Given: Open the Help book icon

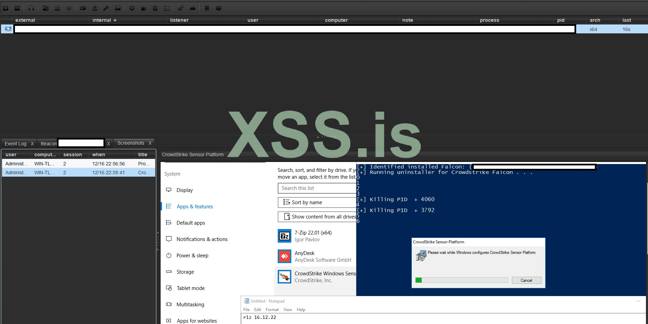Looking at the screenshot, I should (x=207, y=8).
